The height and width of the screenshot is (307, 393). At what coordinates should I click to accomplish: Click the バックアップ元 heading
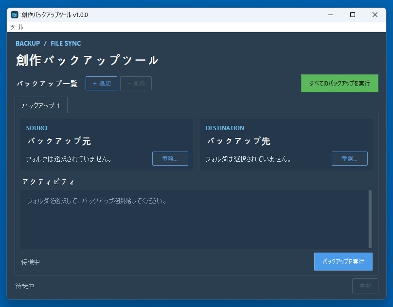point(59,141)
